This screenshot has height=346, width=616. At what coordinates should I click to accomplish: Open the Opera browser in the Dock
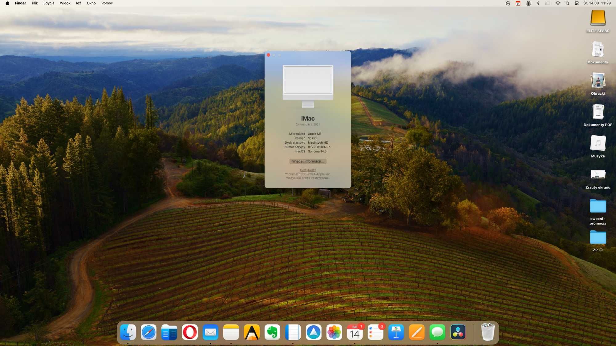point(190,332)
